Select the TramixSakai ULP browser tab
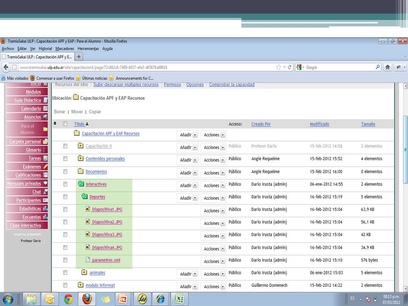The height and width of the screenshot is (306, 408). (x=37, y=57)
